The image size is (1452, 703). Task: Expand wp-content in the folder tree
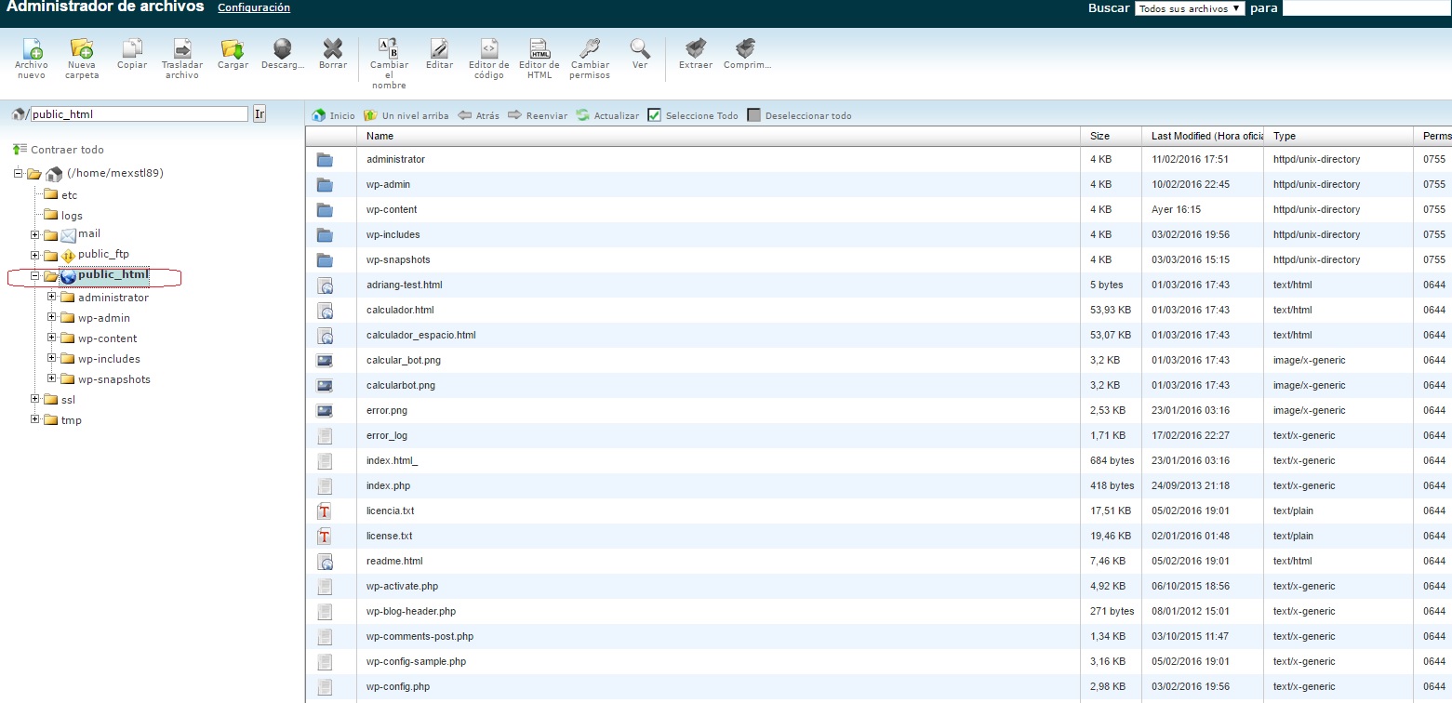pos(52,338)
